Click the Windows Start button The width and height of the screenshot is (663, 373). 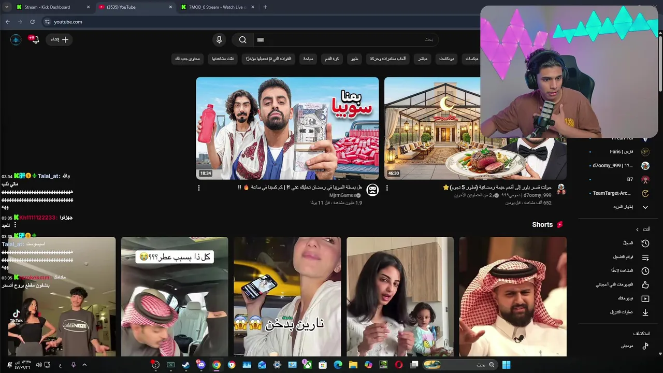pyautogui.click(x=506, y=365)
